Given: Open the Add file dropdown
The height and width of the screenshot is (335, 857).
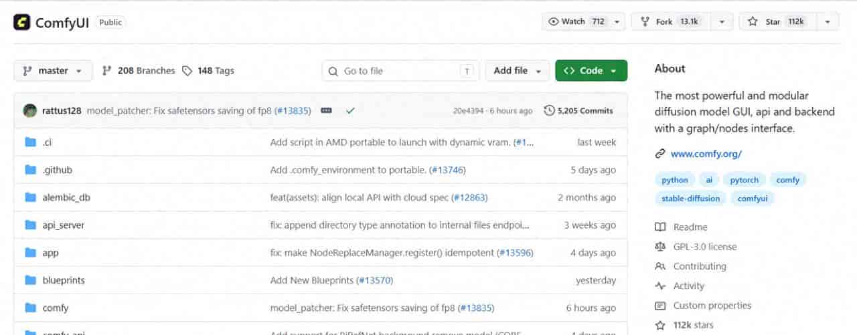Looking at the screenshot, I should pyautogui.click(x=518, y=70).
